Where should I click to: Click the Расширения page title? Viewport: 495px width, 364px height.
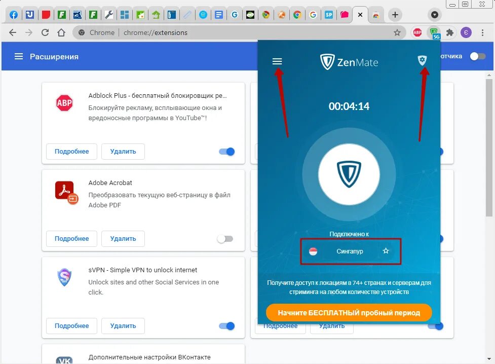(x=54, y=57)
